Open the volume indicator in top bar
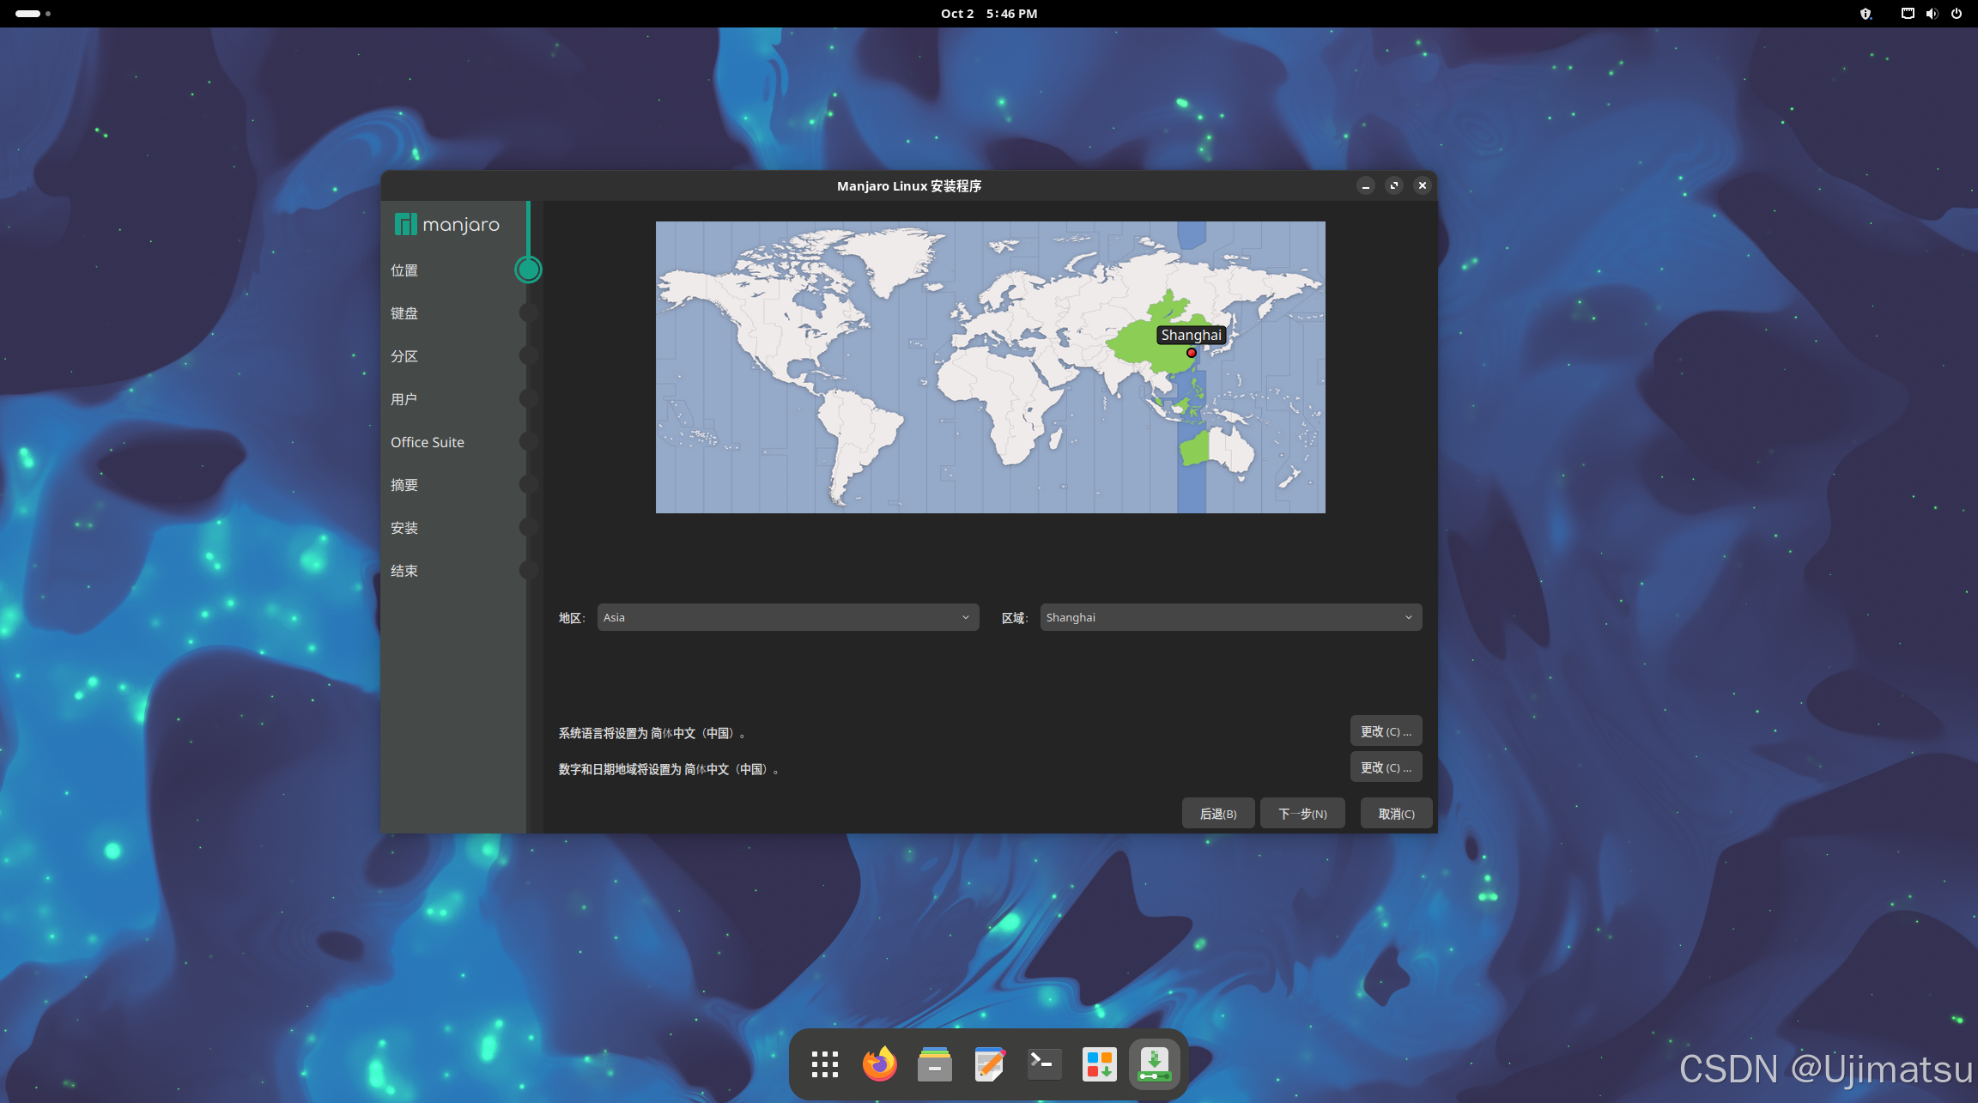 1932,14
